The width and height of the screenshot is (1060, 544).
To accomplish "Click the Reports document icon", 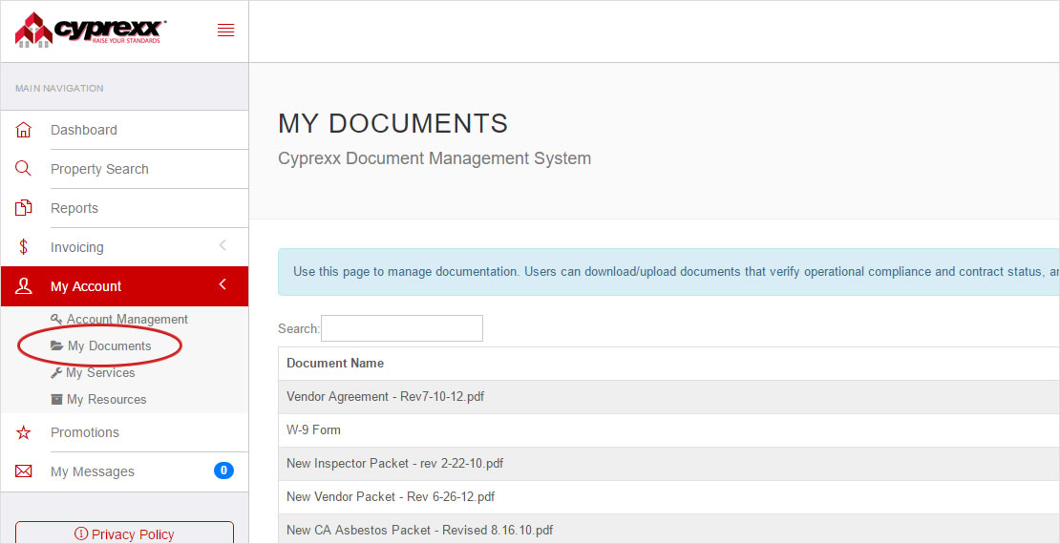I will [24, 208].
